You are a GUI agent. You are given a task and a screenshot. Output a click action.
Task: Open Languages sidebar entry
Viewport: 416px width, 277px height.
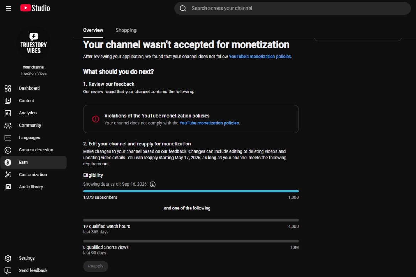pos(34,138)
